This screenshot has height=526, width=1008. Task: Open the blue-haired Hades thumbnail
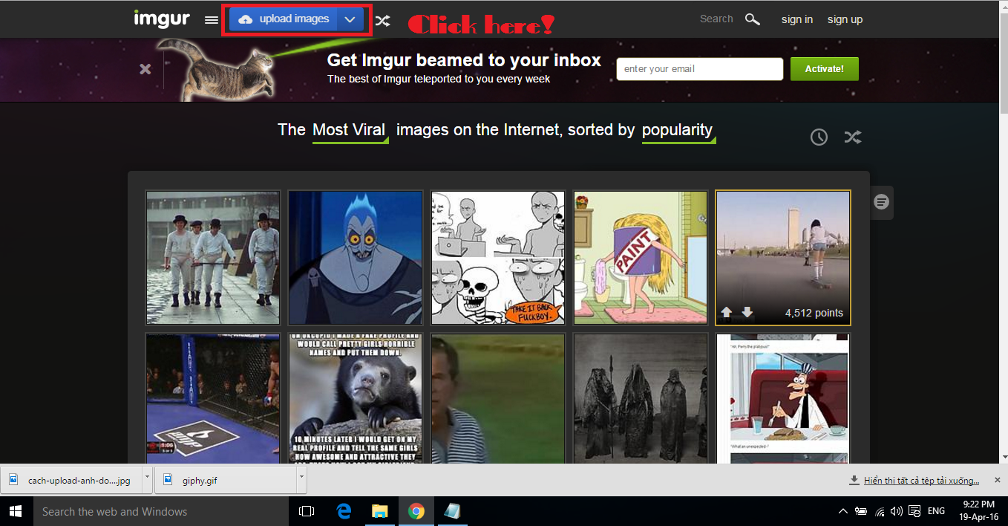pyautogui.click(x=356, y=258)
